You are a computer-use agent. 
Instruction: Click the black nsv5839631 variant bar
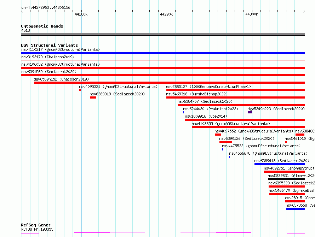pos(286,179)
